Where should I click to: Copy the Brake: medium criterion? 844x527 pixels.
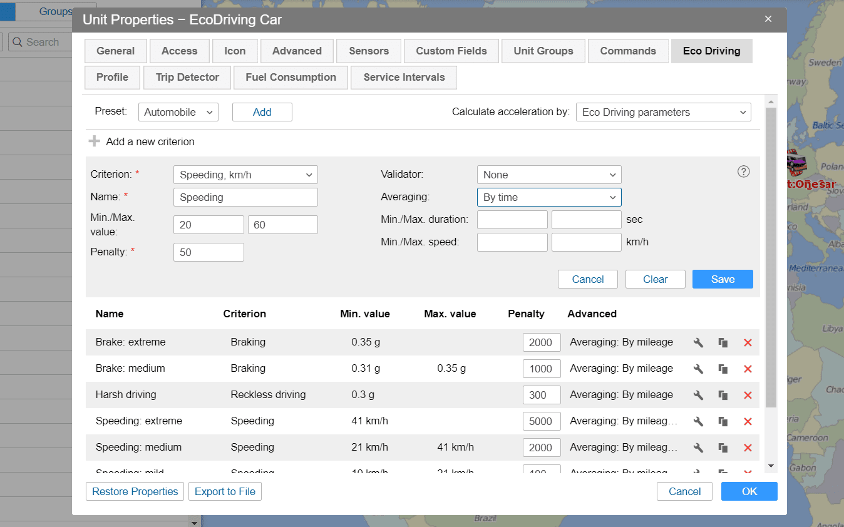pyautogui.click(x=723, y=369)
